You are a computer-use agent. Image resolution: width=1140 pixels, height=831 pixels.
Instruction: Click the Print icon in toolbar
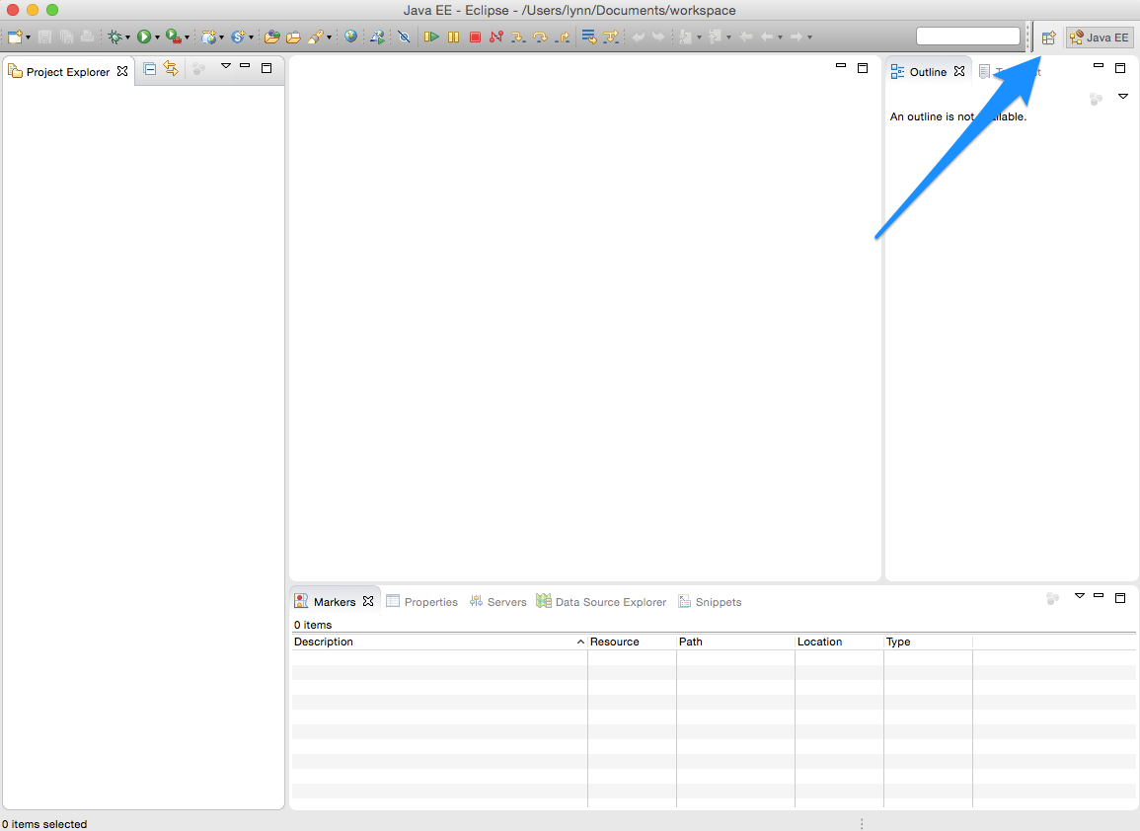[x=87, y=37]
